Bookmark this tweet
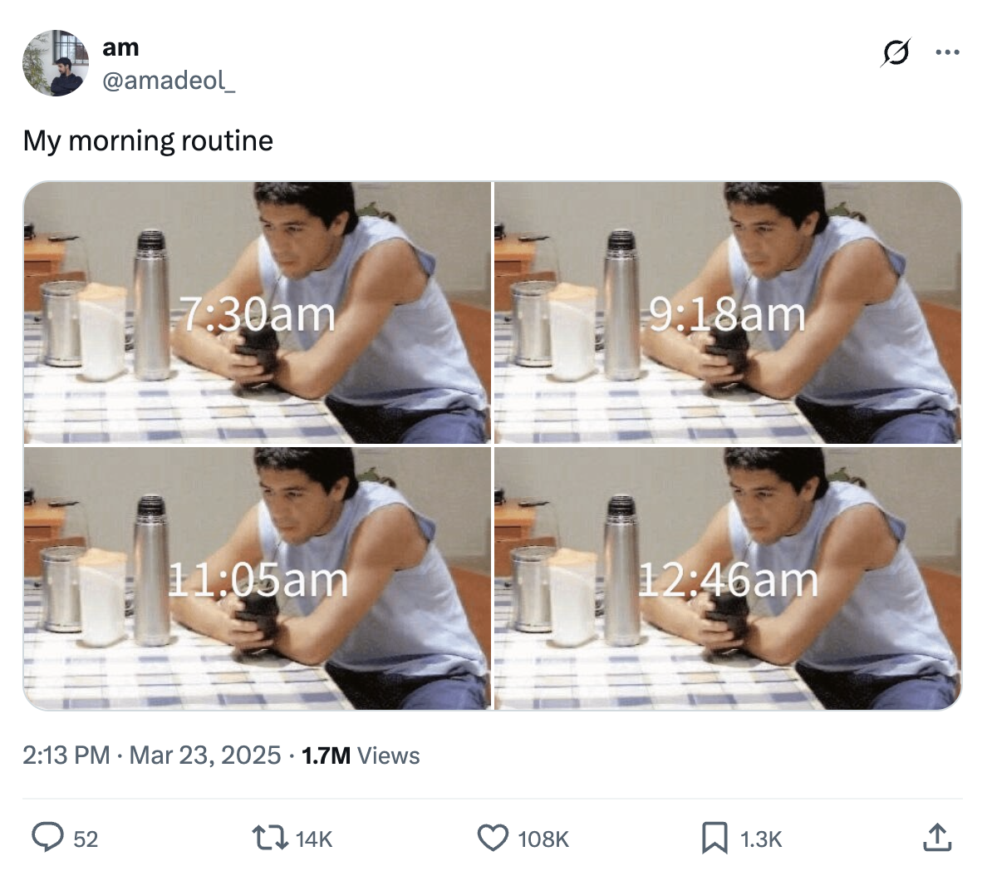The image size is (987, 871). 714,837
